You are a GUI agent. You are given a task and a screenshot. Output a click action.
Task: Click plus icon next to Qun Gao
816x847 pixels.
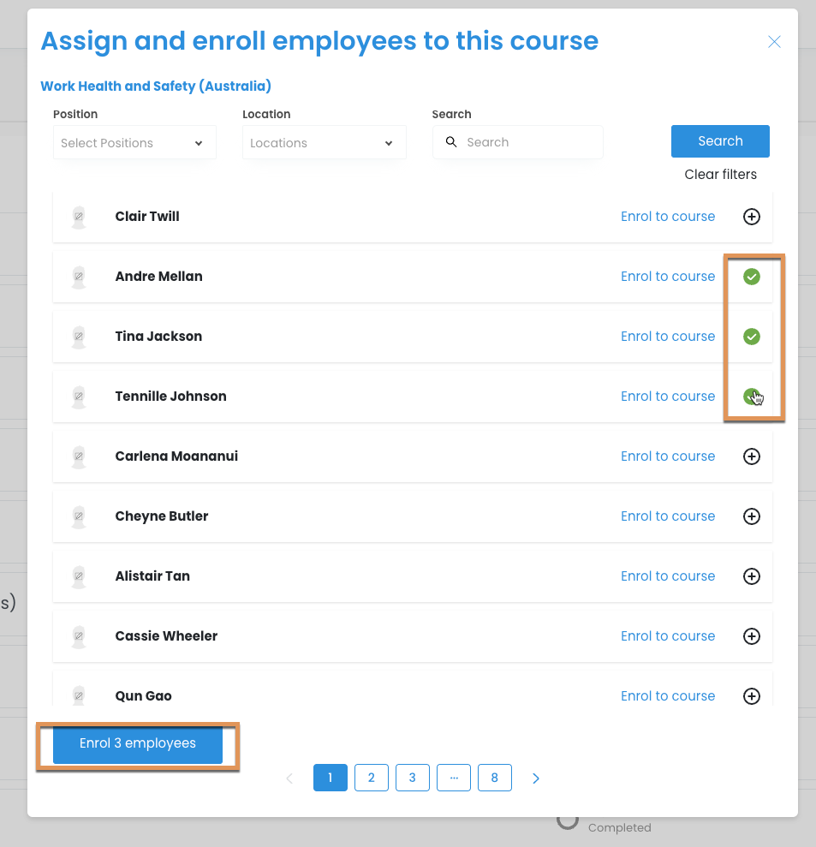(x=751, y=696)
